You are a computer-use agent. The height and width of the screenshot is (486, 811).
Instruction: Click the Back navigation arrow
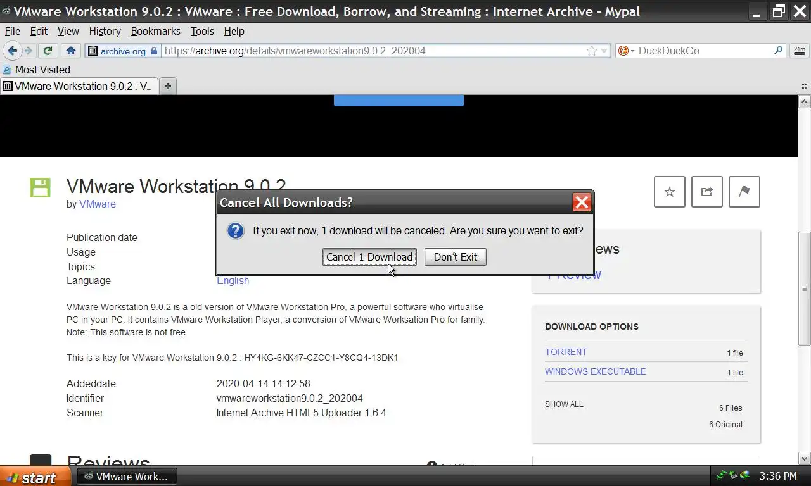point(12,51)
